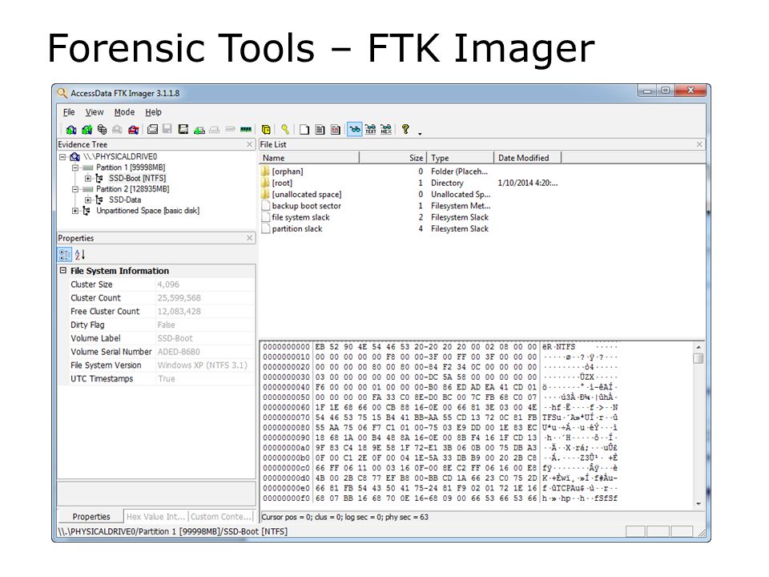
Task: Sort file list by Name column
Action: pyautogui.click(x=309, y=158)
